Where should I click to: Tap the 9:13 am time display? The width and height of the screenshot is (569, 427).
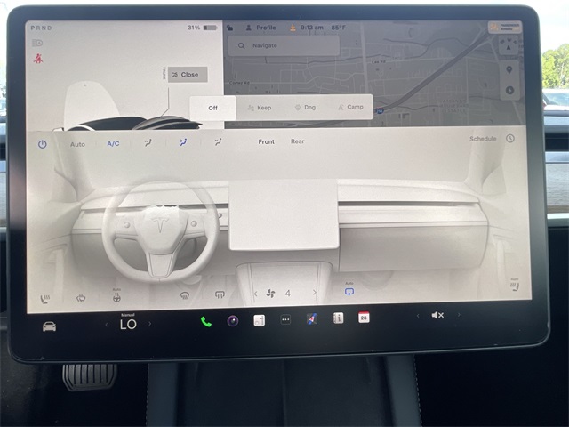tap(312, 28)
